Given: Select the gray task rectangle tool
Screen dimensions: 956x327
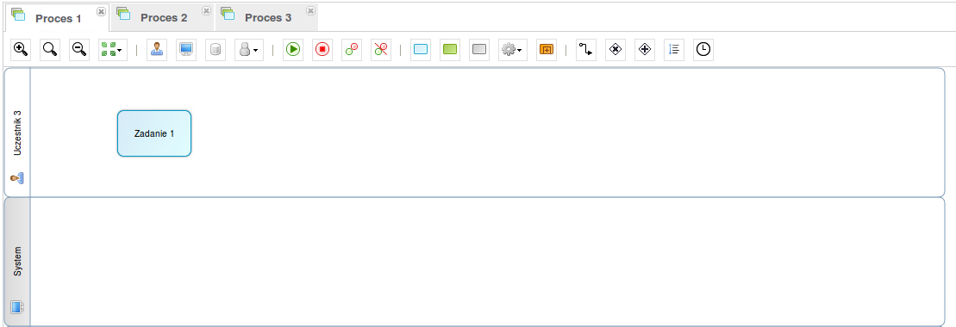Looking at the screenshot, I should [479, 50].
